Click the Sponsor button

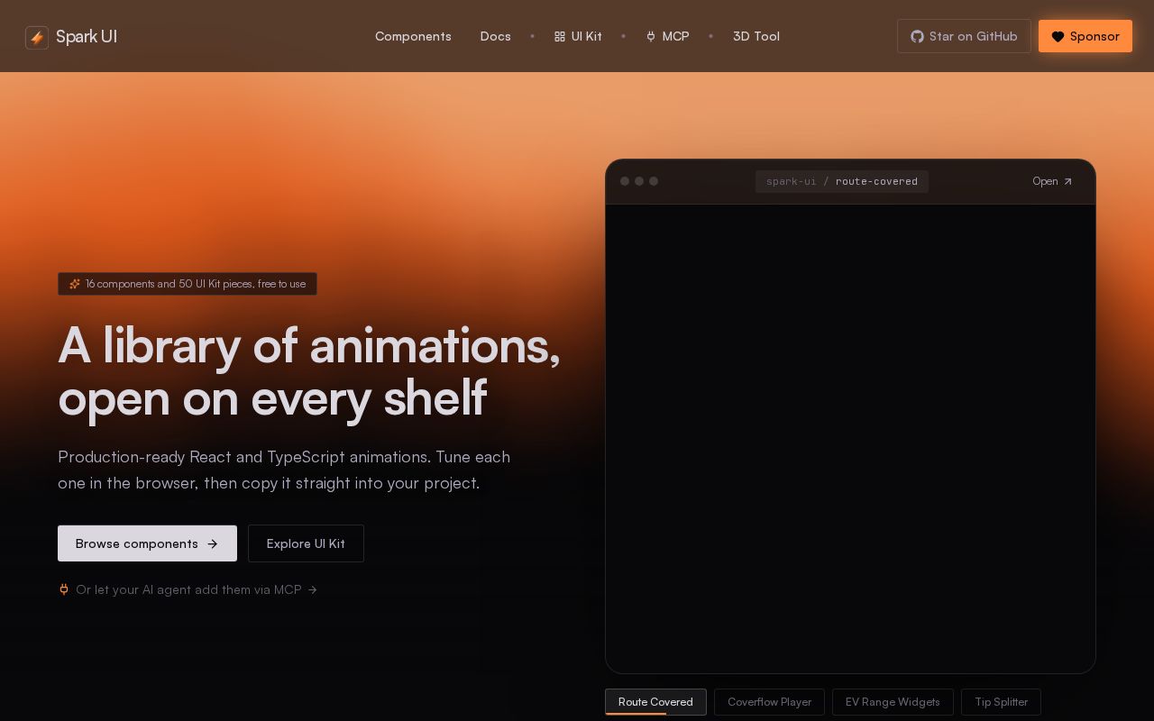[1085, 36]
